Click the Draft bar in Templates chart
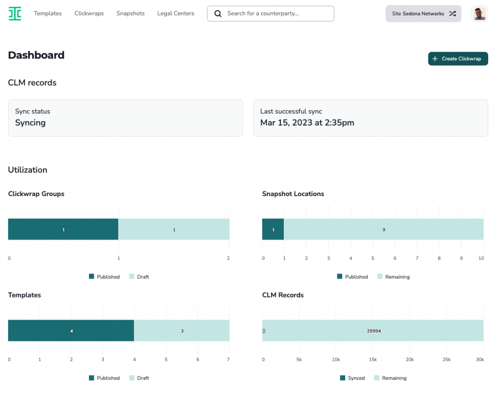 click(182, 331)
